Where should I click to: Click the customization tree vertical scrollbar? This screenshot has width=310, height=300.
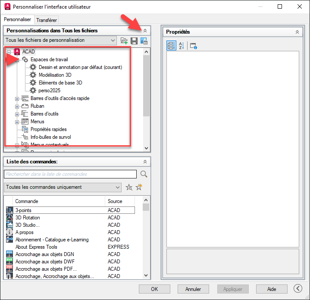point(146,86)
